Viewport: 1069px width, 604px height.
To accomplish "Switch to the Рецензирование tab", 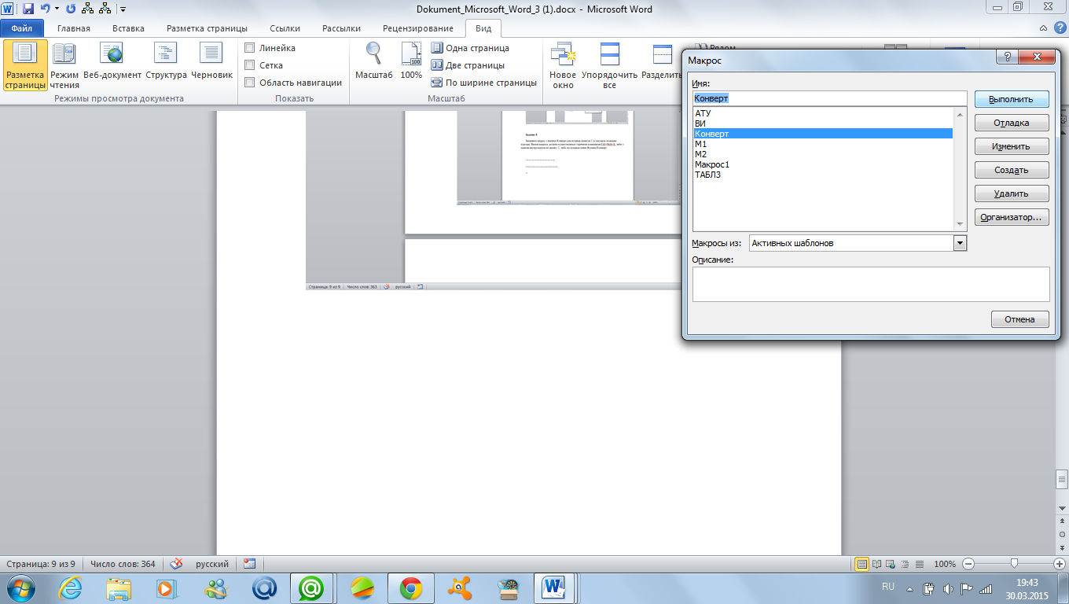I will (x=417, y=28).
